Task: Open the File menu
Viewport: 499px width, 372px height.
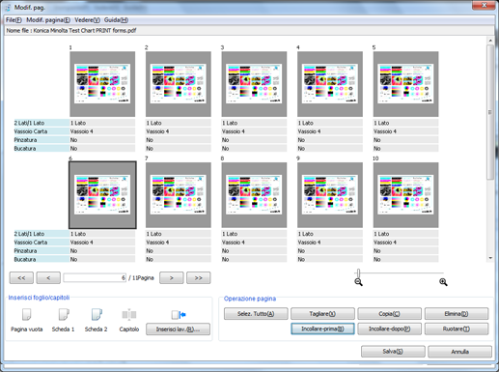Action: point(14,20)
